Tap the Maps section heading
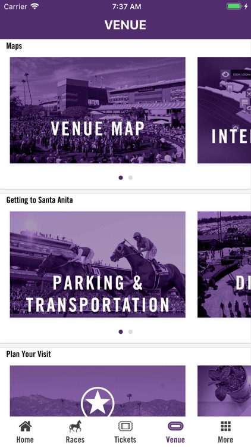251x447 pixels. coord(14,46)
